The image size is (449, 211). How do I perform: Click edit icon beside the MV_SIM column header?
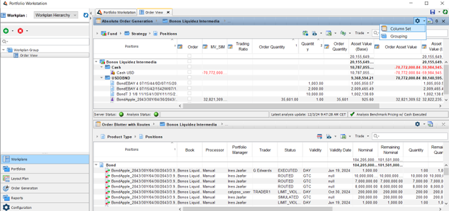click(x=205, y=47)
